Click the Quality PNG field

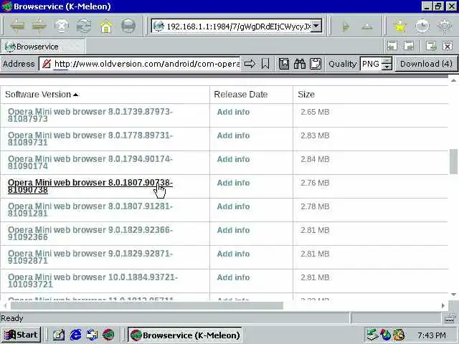point(371,64)
